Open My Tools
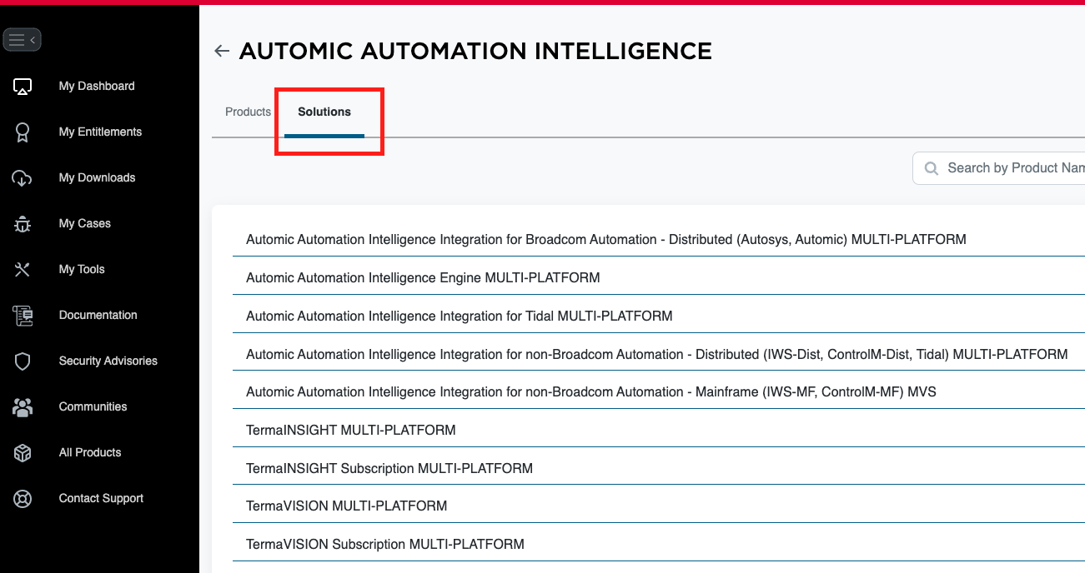The width and height of the screenshot is (1085, 573). point(22,269)
